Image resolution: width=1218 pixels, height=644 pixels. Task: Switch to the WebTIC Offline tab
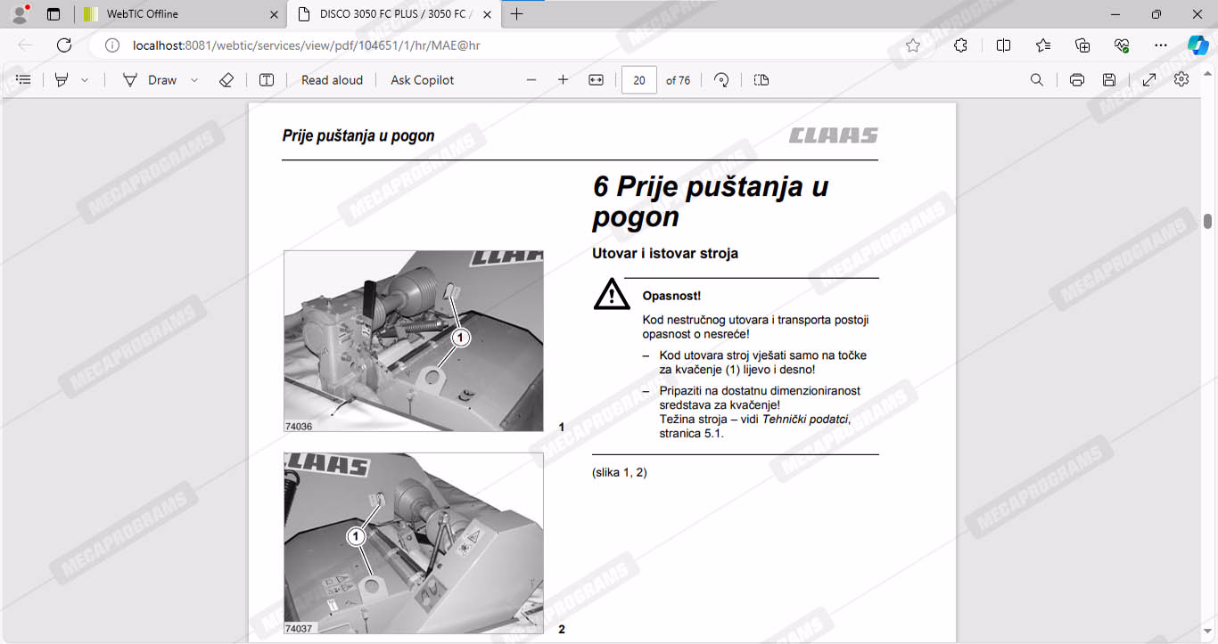tap(178, 14)
